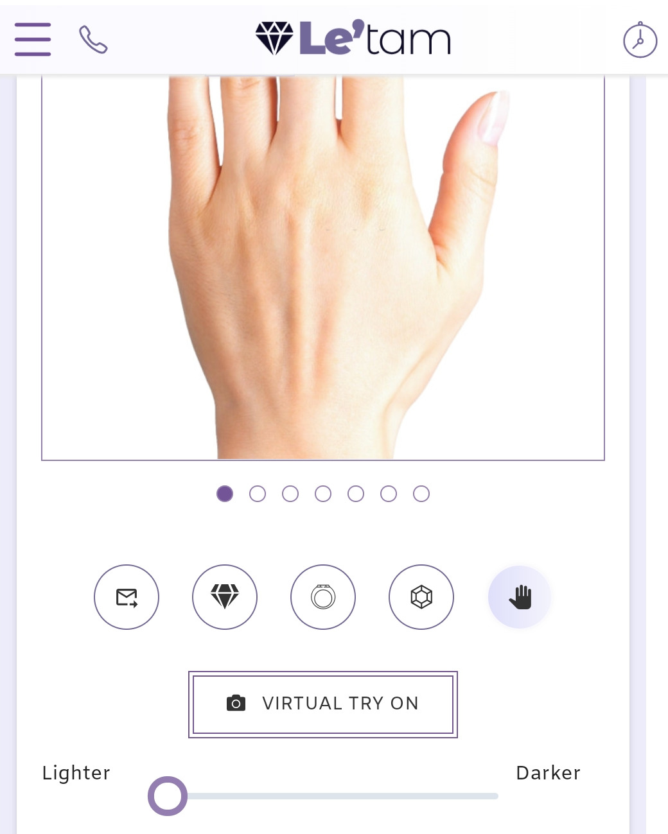Click the Le'tam diamond logo
668x834 pixels.
tap(353, 39)
